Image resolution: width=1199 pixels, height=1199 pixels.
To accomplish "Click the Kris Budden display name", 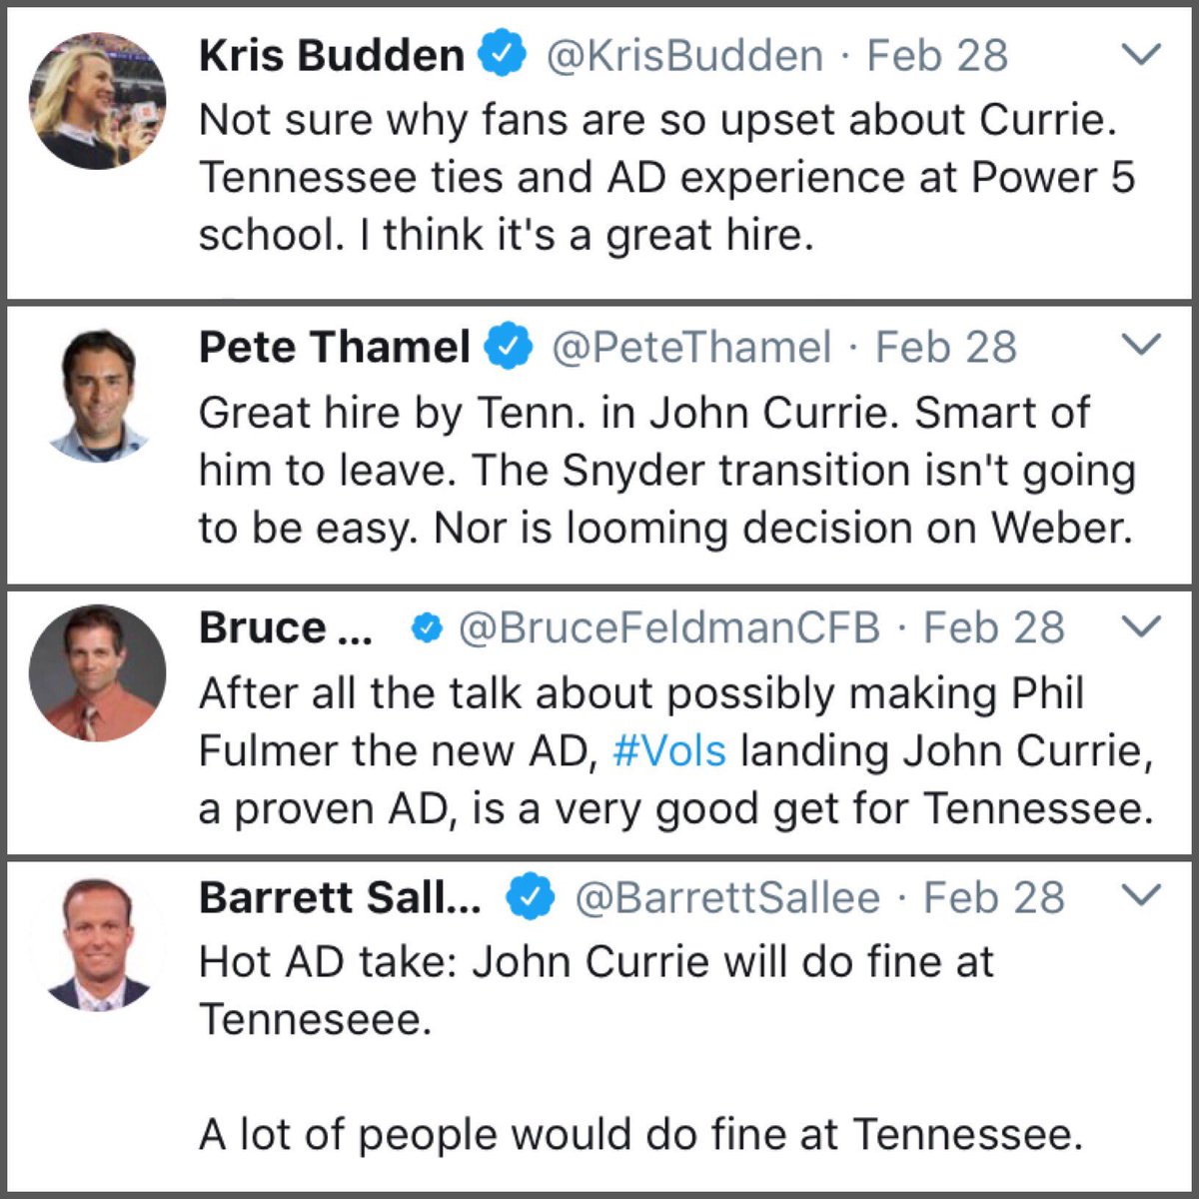I will click(x=332, y=56).
